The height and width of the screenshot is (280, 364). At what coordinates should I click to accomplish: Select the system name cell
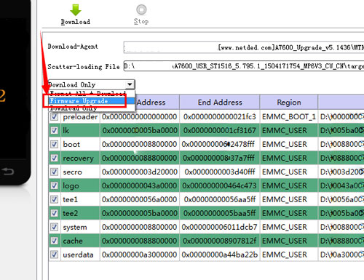tap(80, 227)
